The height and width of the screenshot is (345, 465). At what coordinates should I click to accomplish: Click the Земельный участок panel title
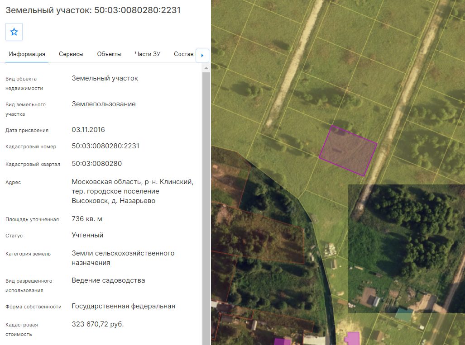tap(93, 10)
